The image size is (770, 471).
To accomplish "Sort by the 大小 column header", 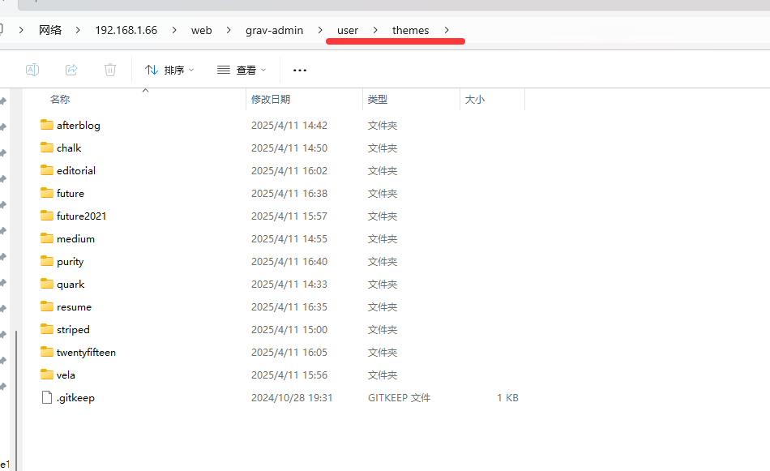I will pos(475,99).
